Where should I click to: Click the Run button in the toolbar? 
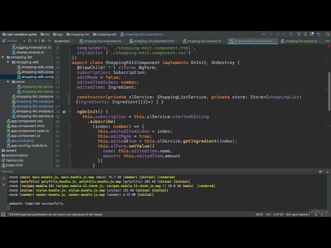click(x=273, y=34)
